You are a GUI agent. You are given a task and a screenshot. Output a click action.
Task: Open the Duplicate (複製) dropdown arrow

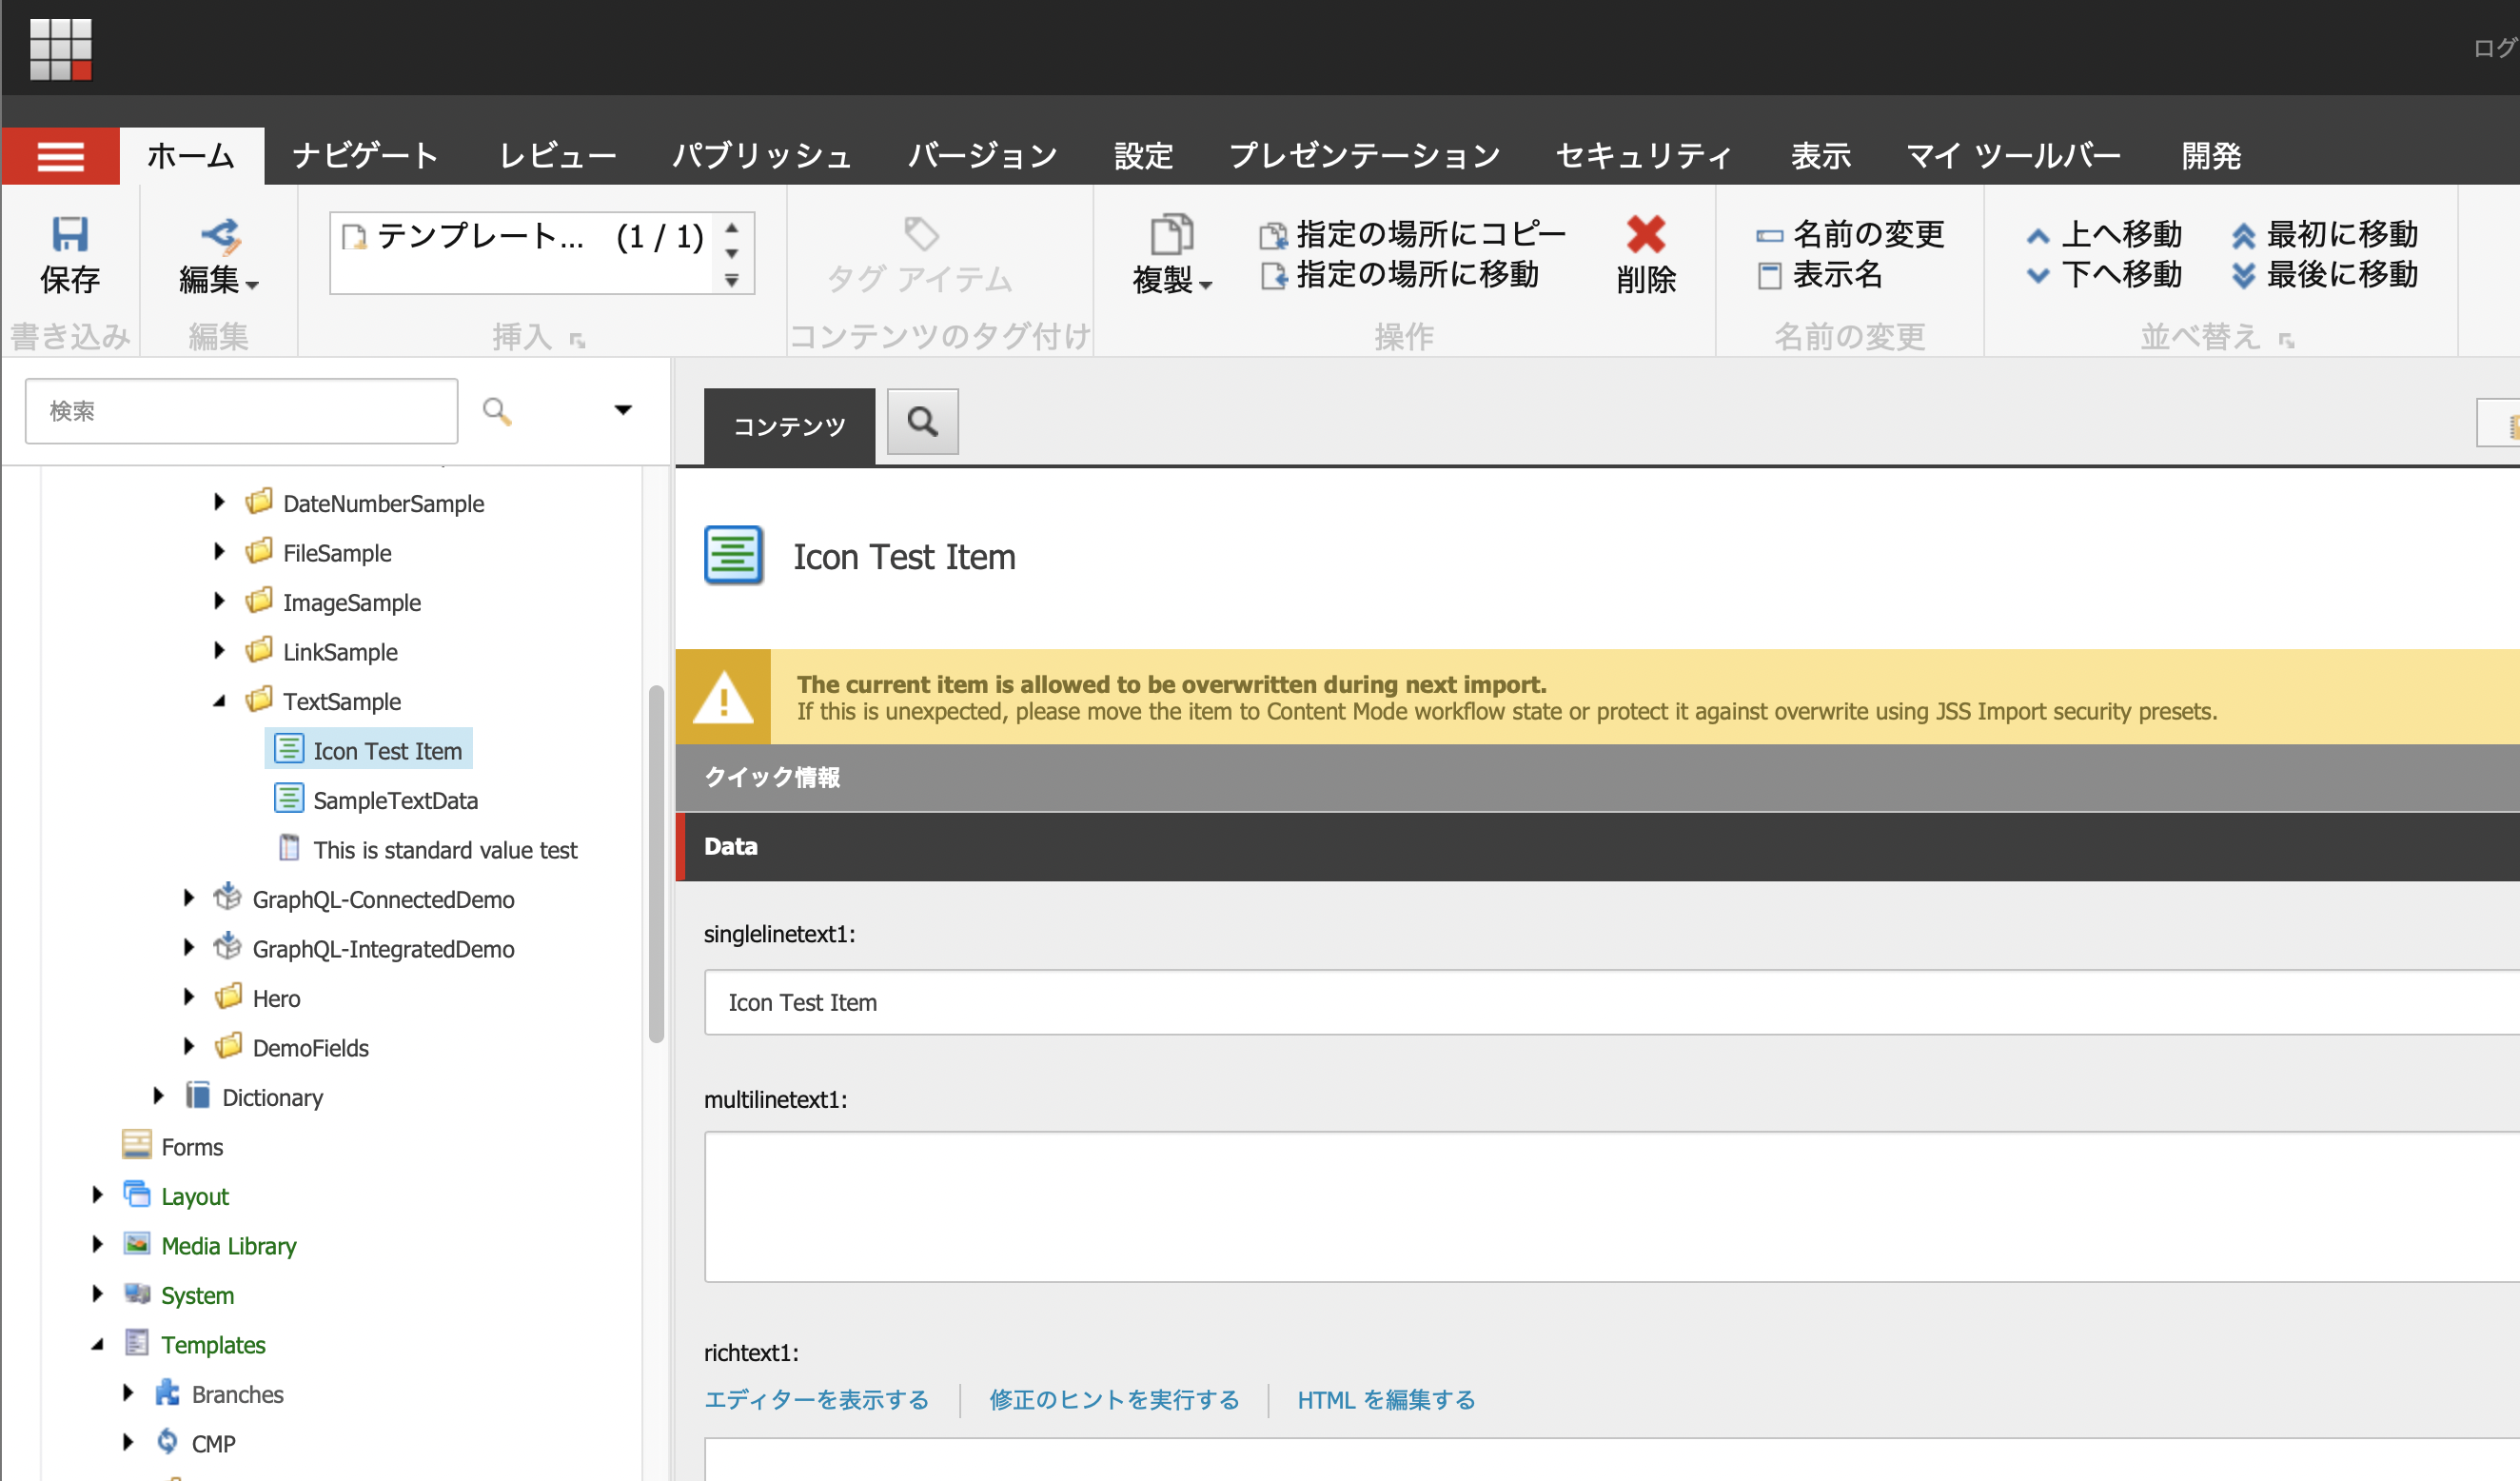point(1206,286)
